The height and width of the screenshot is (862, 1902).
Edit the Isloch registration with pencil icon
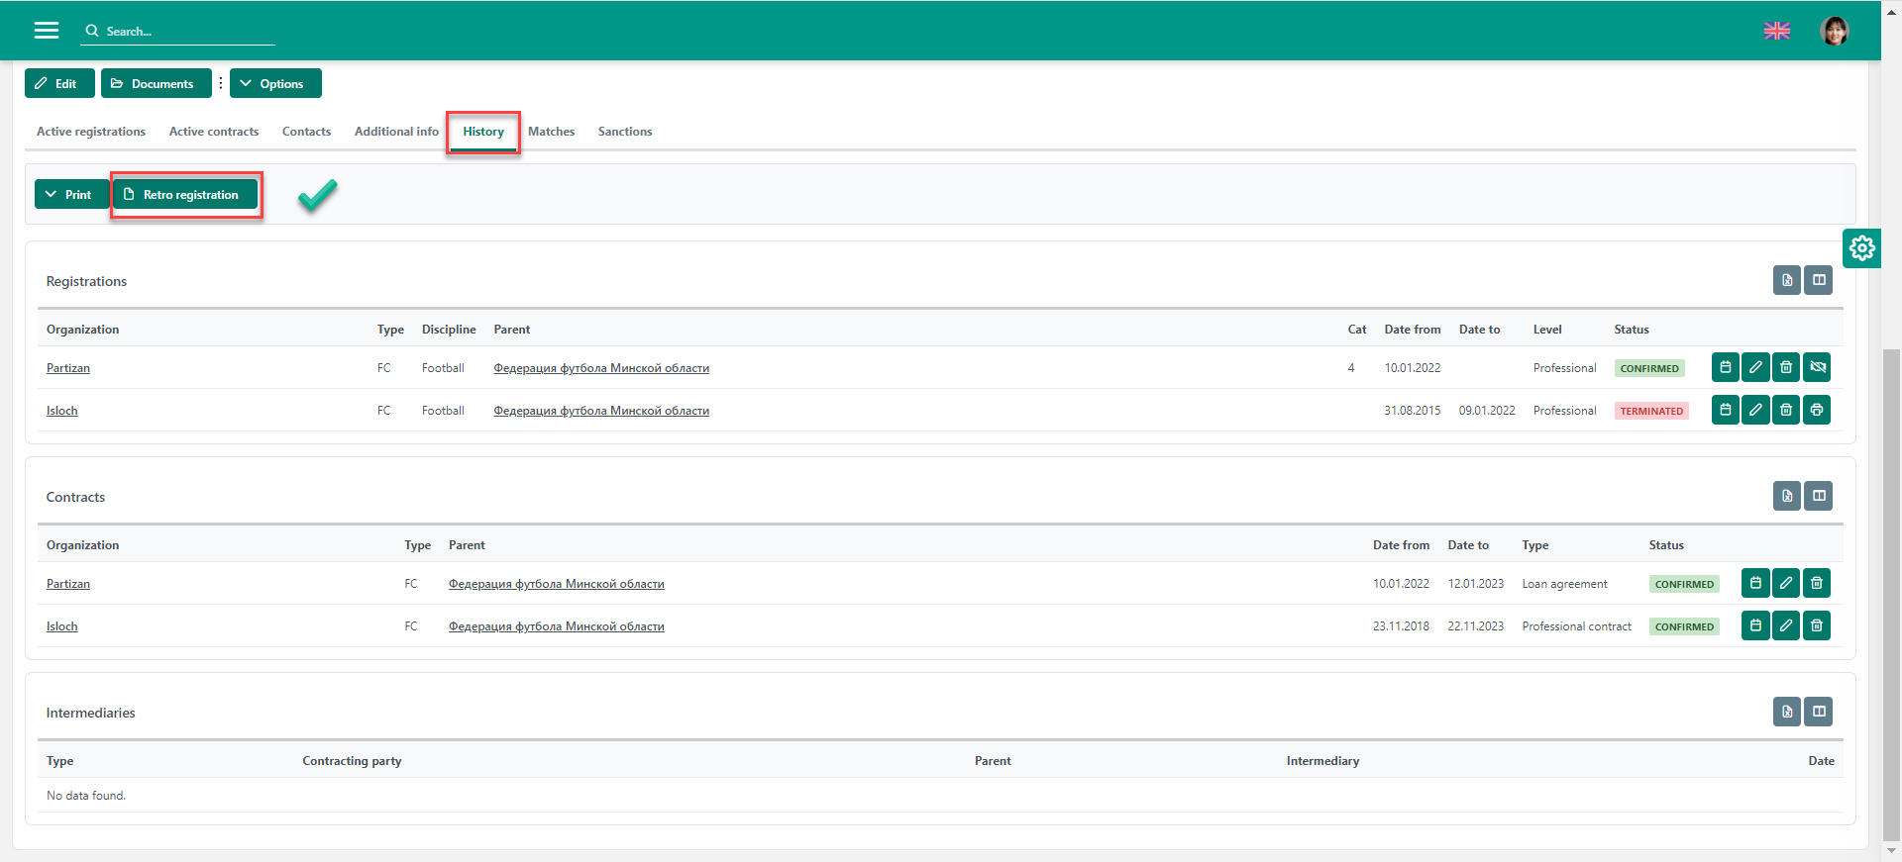click(x=1755, y=410)
